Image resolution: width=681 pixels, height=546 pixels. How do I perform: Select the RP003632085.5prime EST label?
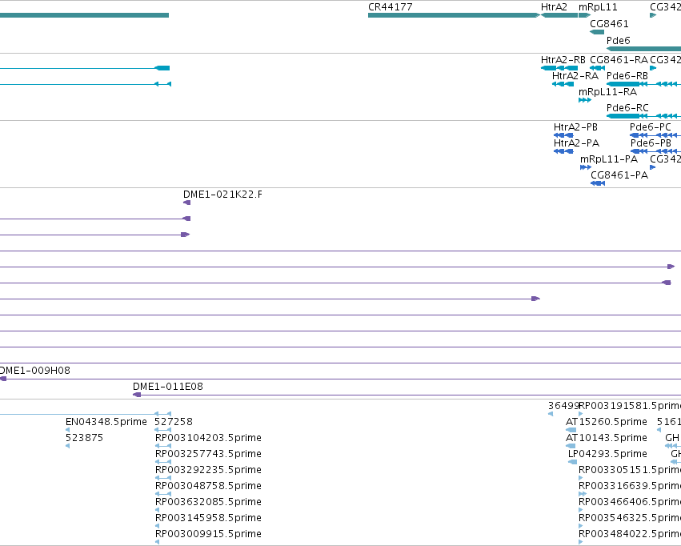tap(208, 502)
